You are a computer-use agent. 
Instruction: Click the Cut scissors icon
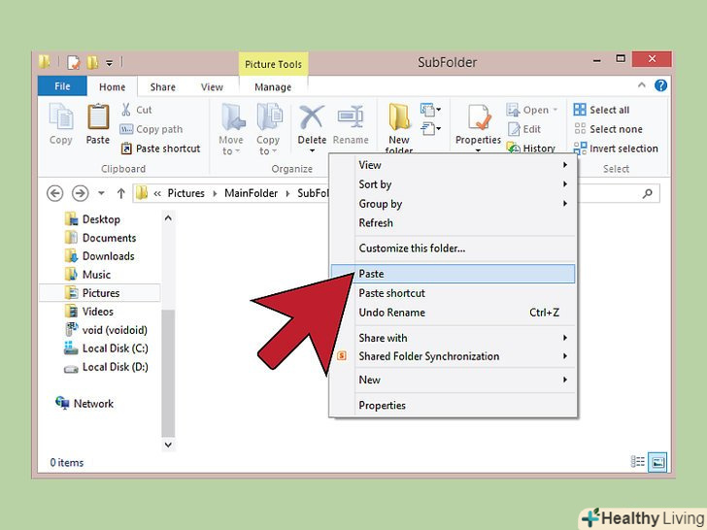(x=126, y=110)
